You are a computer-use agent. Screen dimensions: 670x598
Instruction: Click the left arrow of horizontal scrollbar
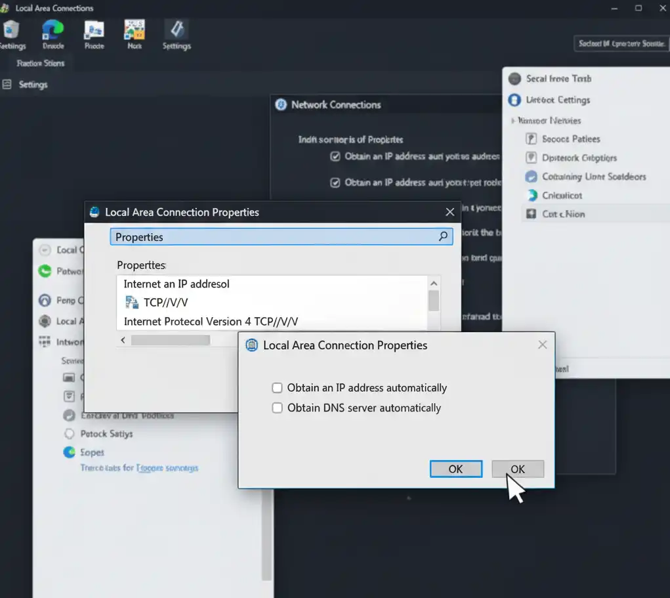click(123, 340)
